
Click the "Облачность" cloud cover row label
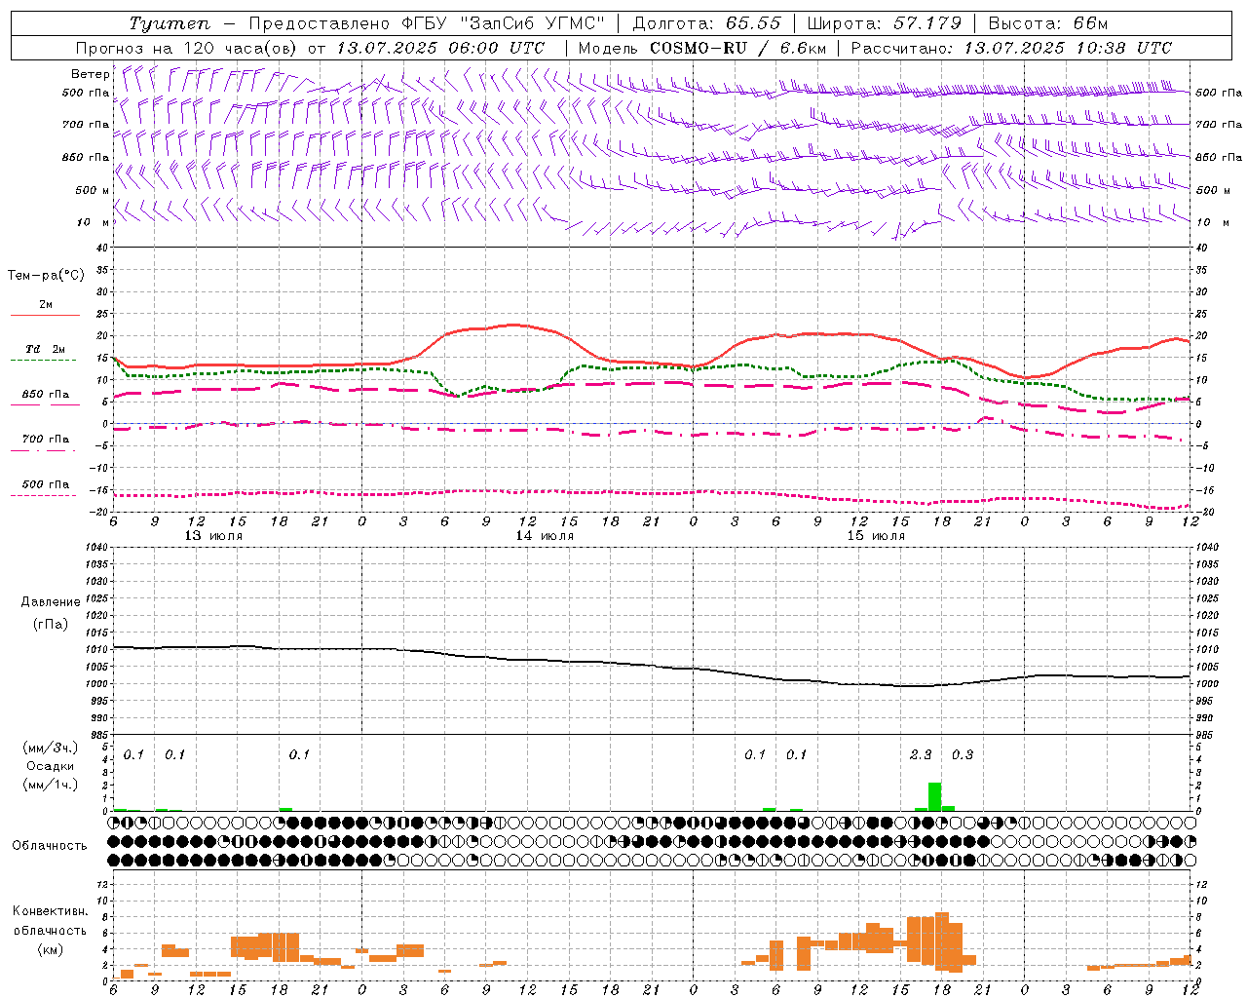click(50, 845)
